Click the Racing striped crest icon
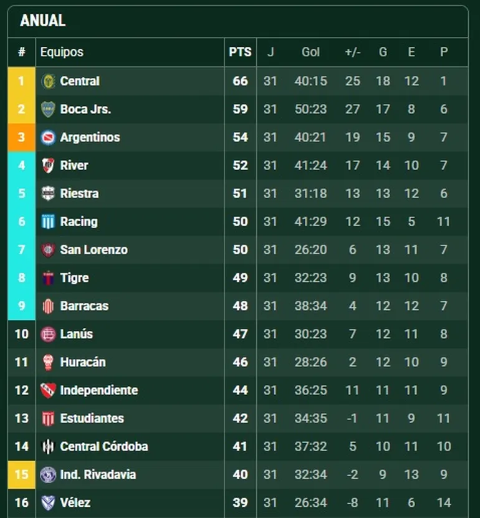Image resolution: width=480 pixels, height=518 pixels. click(48, 221)
